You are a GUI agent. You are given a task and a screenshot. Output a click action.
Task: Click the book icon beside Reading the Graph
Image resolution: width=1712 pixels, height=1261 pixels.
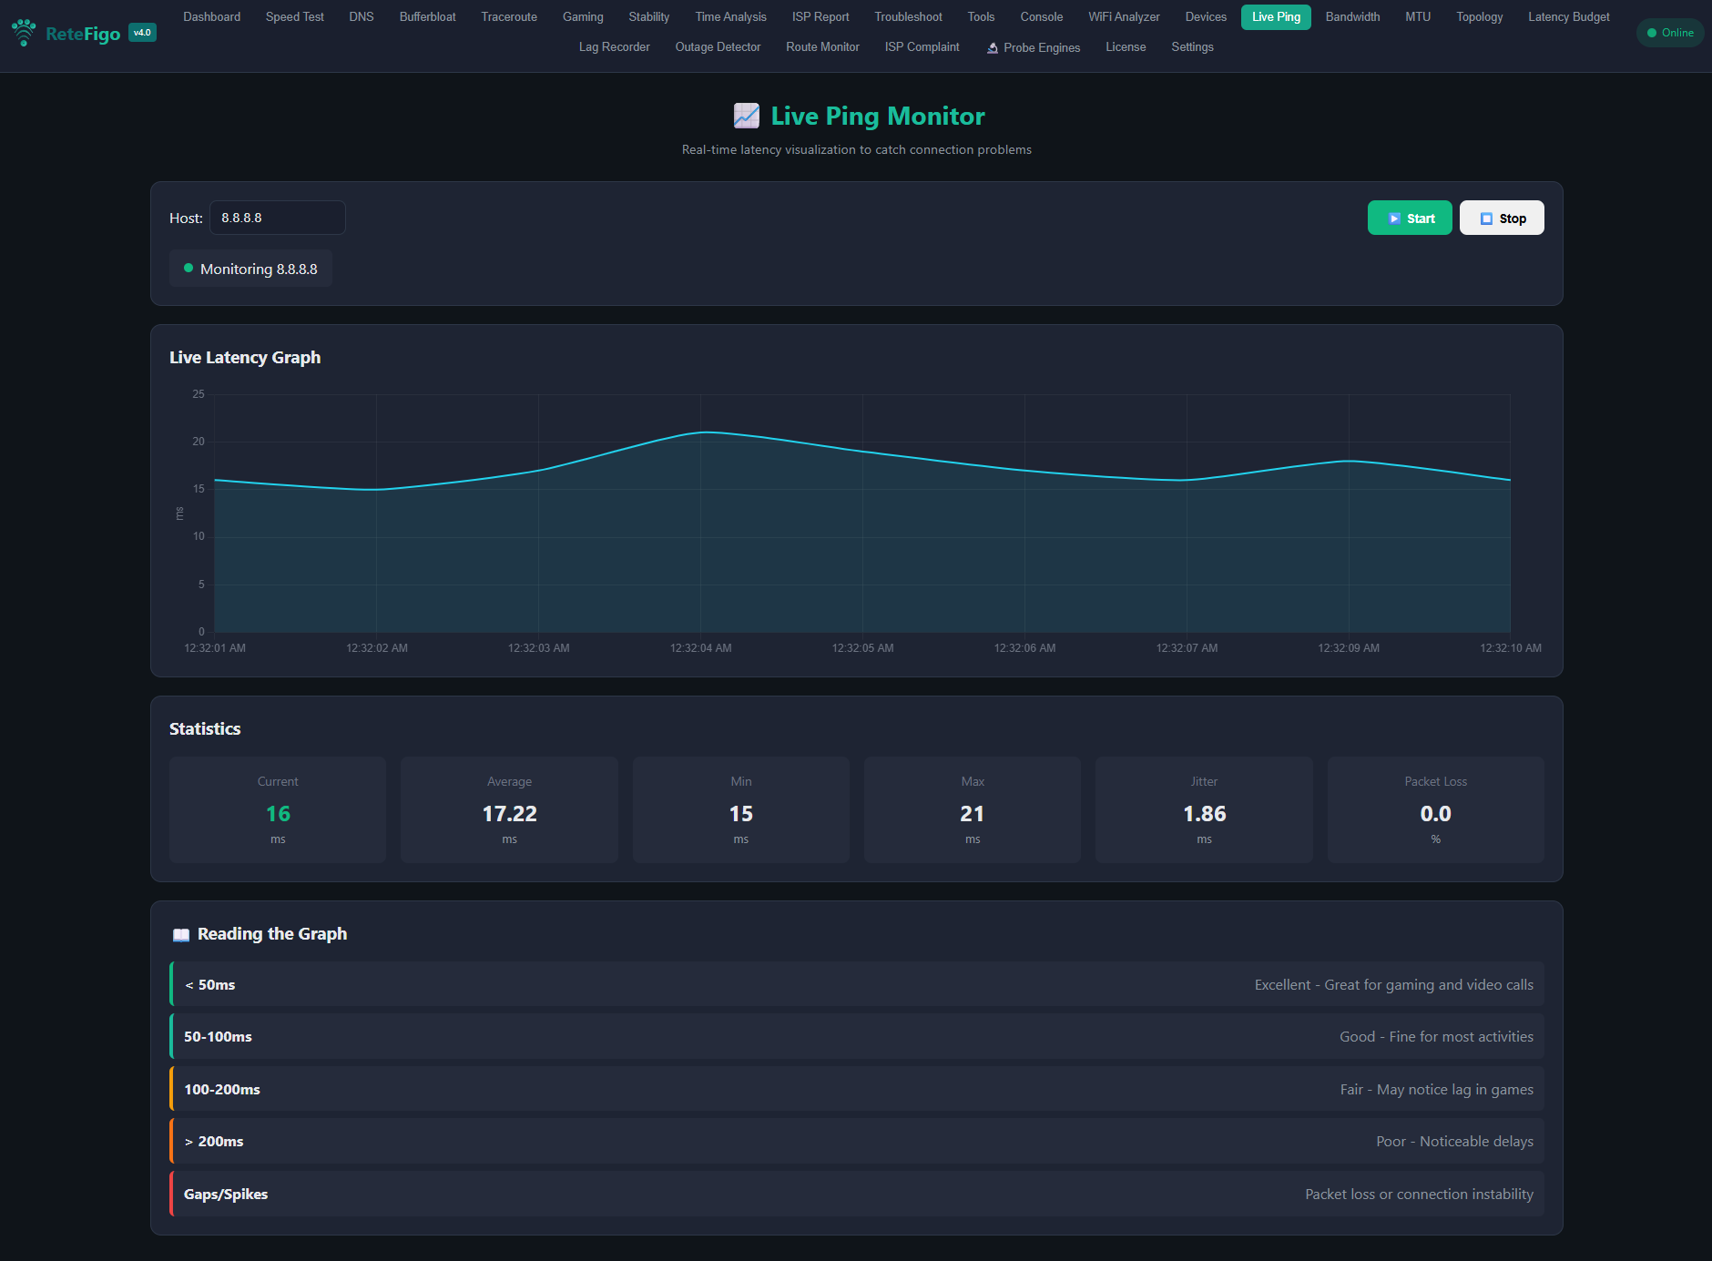(x=181, y=933)
